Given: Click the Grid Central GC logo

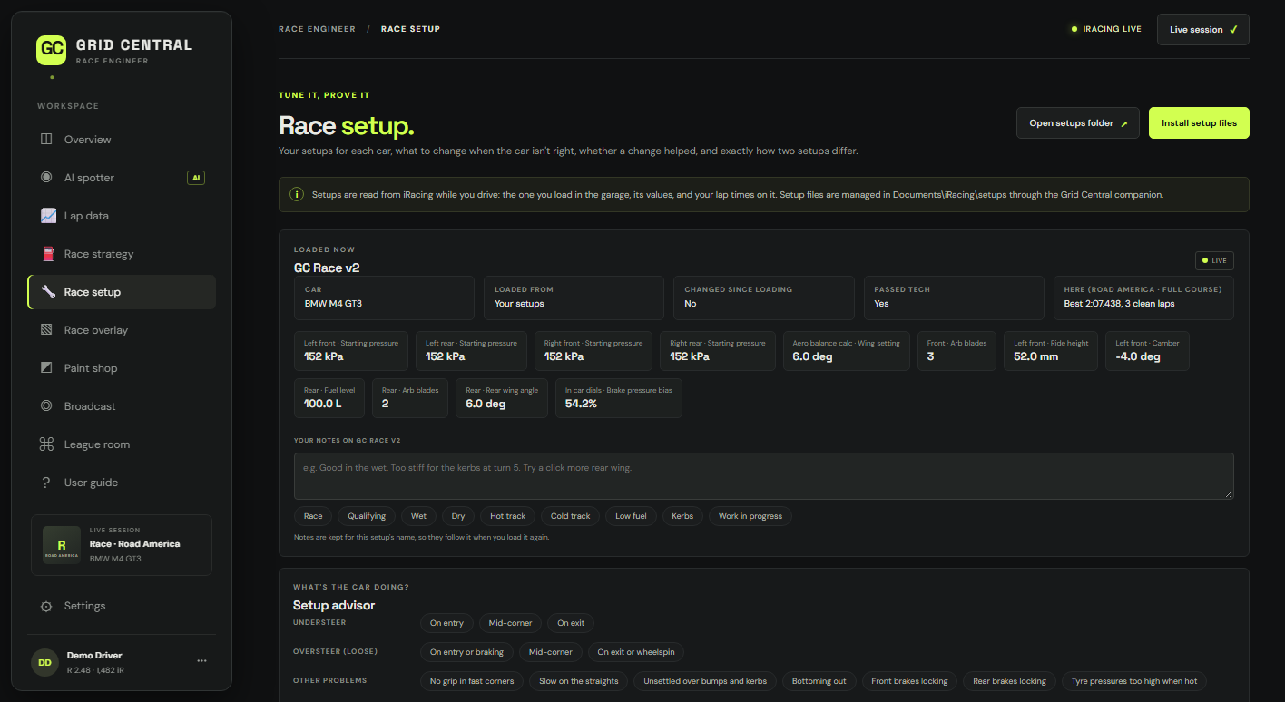Looking at the screenshot, I should (x=52, y=50).
